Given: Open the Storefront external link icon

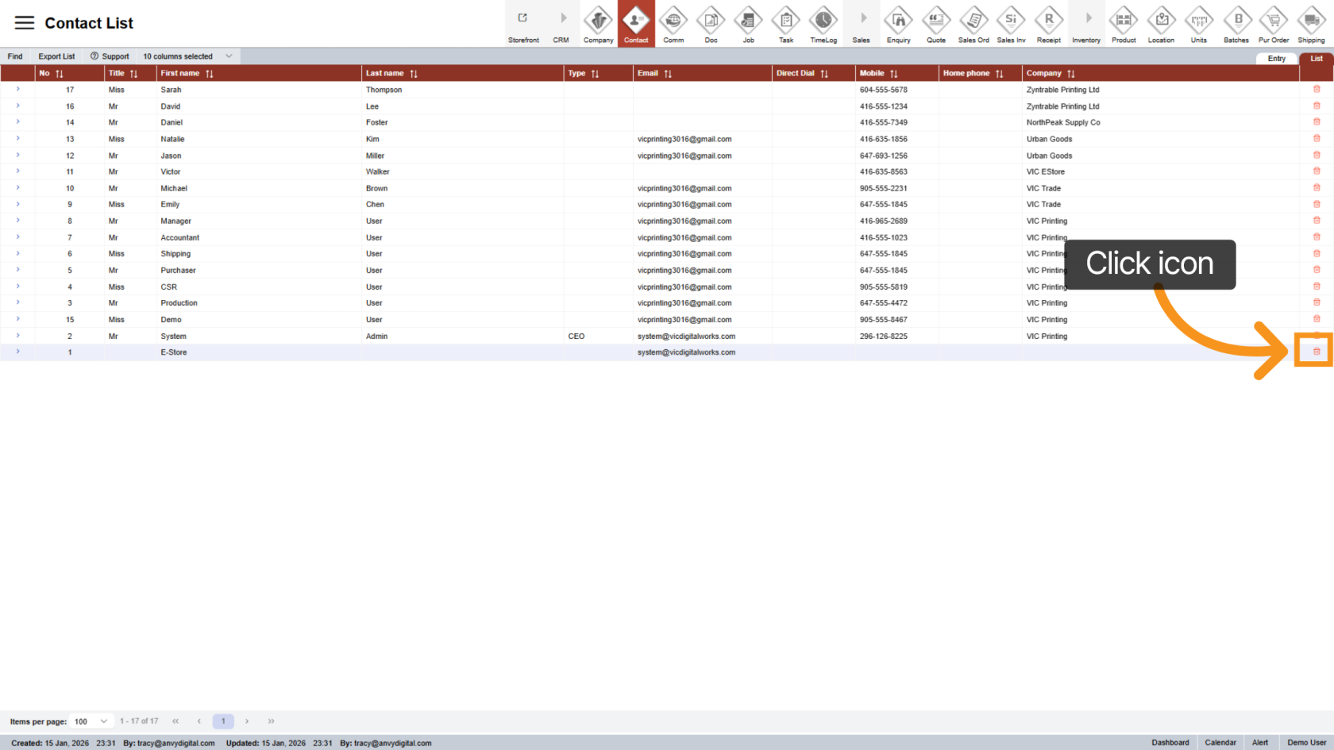Looking at the screenshot, I should [x=523, y=19].
